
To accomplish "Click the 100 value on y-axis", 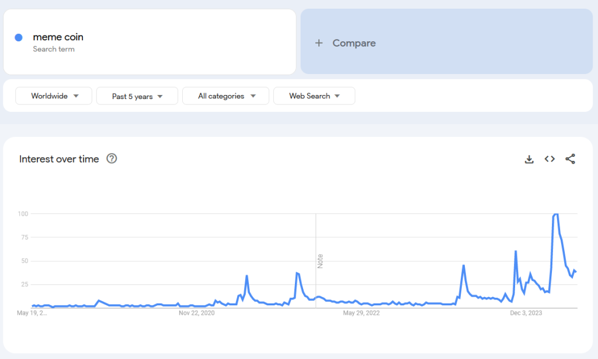I will click(22, 214).
